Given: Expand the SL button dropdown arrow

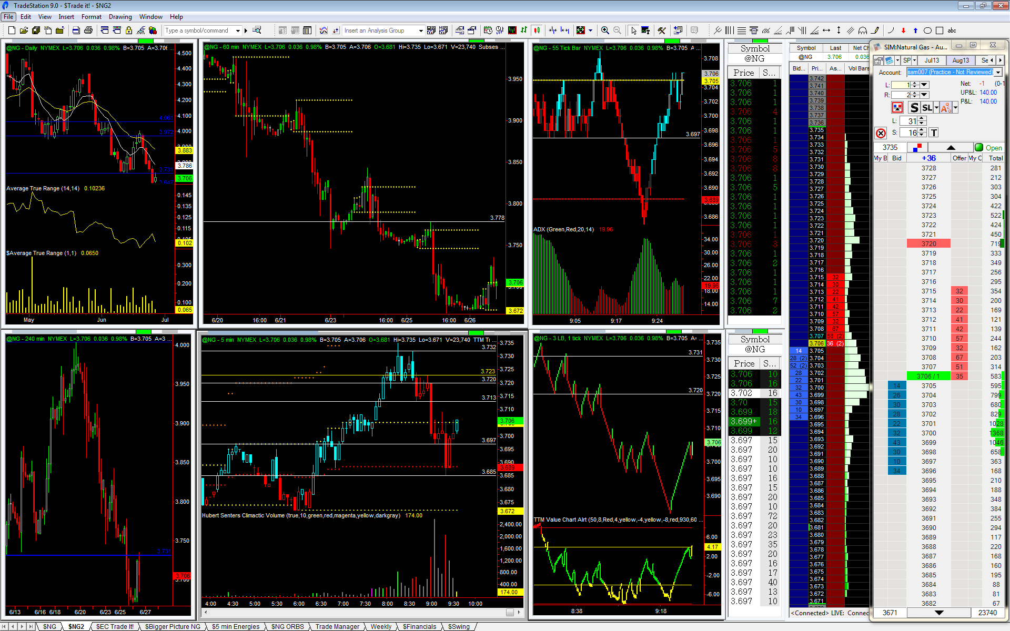Looking at the screenshot, I should [936, 108].
